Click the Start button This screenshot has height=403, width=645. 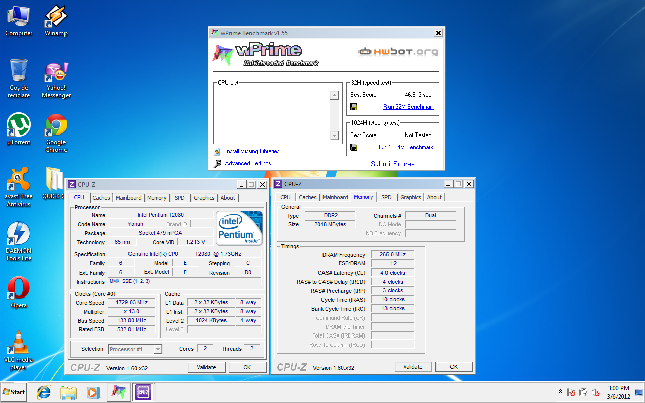[x=14, y=392]
